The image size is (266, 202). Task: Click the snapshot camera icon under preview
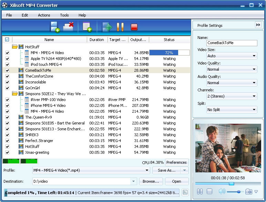pos(249,192)
